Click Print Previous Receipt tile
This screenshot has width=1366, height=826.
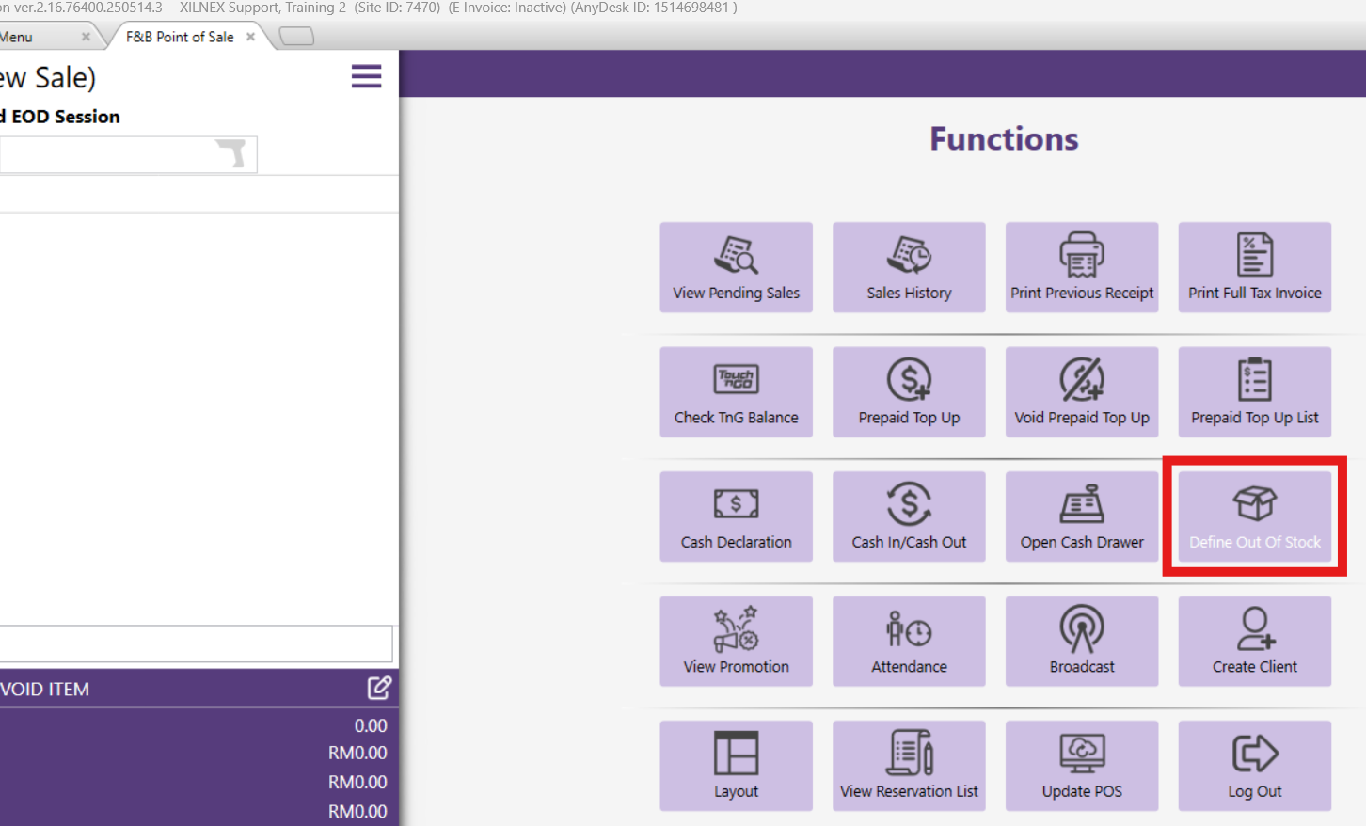[1082, 268]
